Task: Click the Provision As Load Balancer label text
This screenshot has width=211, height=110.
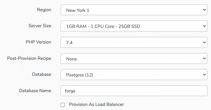Action: pyautogui.click(x=97, y=105)
